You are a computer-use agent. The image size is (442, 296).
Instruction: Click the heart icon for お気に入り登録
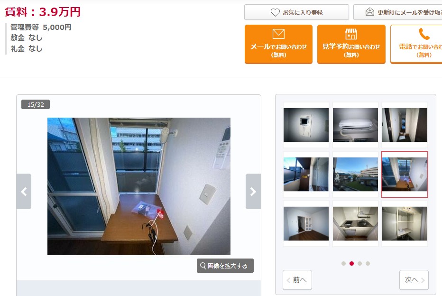tap(275, 12)
